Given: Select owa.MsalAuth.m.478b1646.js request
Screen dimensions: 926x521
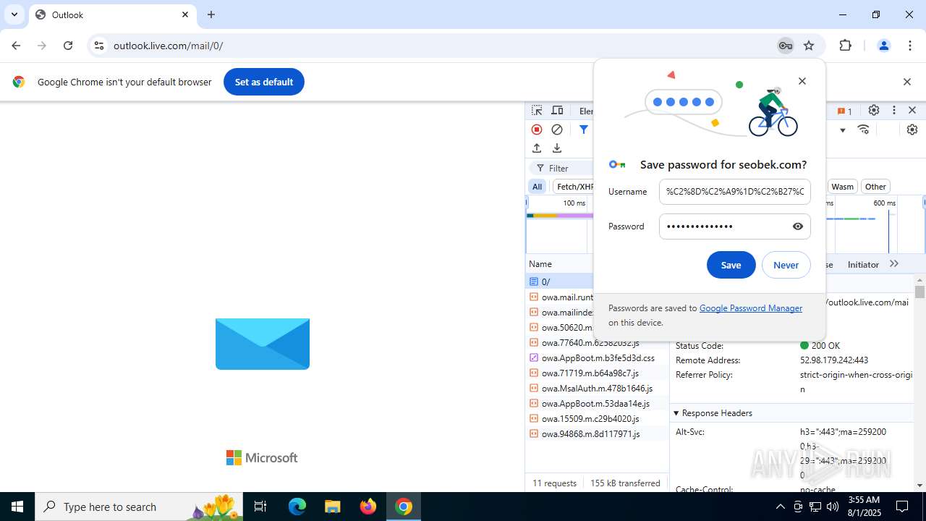Looking at the screenshot, I should [597, 389].
